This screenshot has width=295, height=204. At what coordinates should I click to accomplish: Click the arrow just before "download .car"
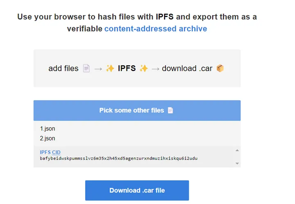[x=156, y=69]
